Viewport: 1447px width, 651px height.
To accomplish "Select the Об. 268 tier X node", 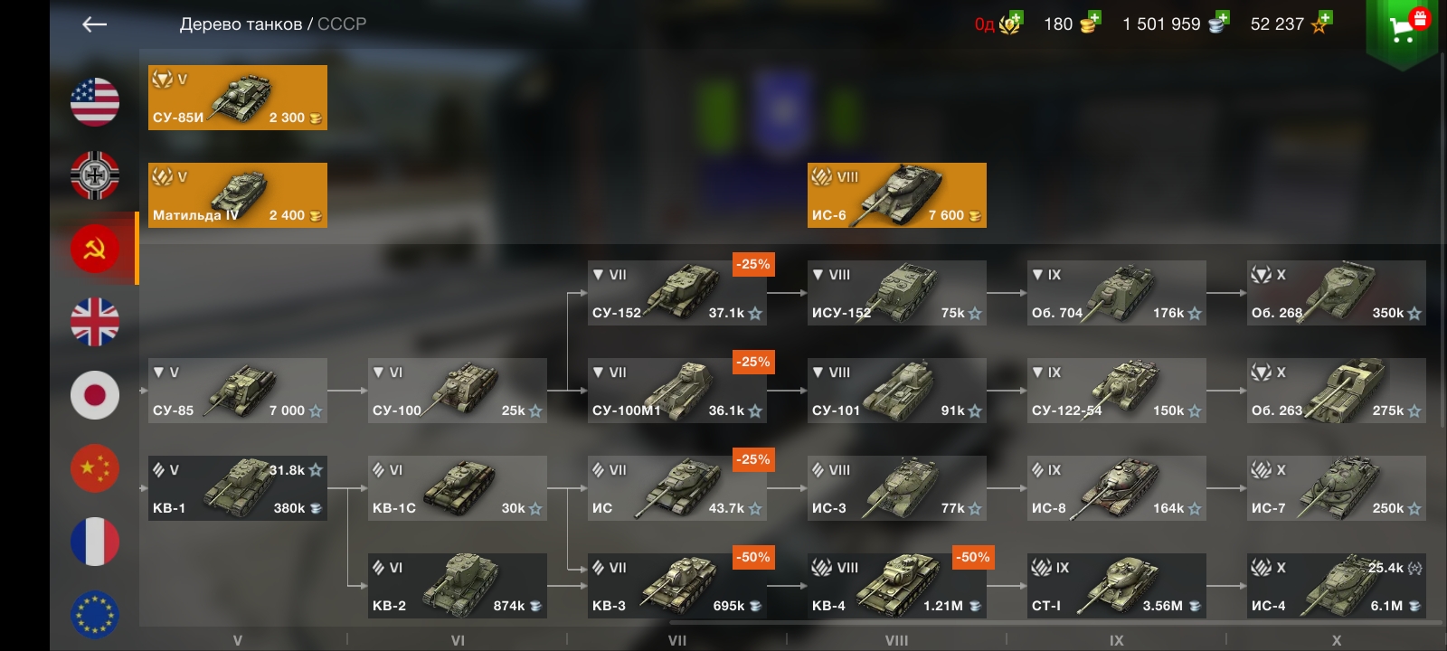I will [x=1337, y=293].
